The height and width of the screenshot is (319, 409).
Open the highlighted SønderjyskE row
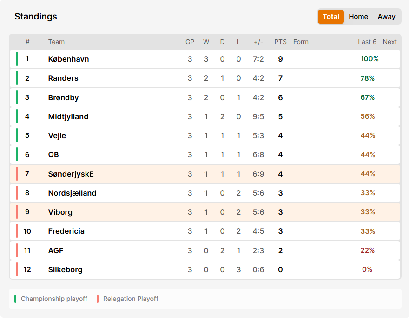pos(205,174)
